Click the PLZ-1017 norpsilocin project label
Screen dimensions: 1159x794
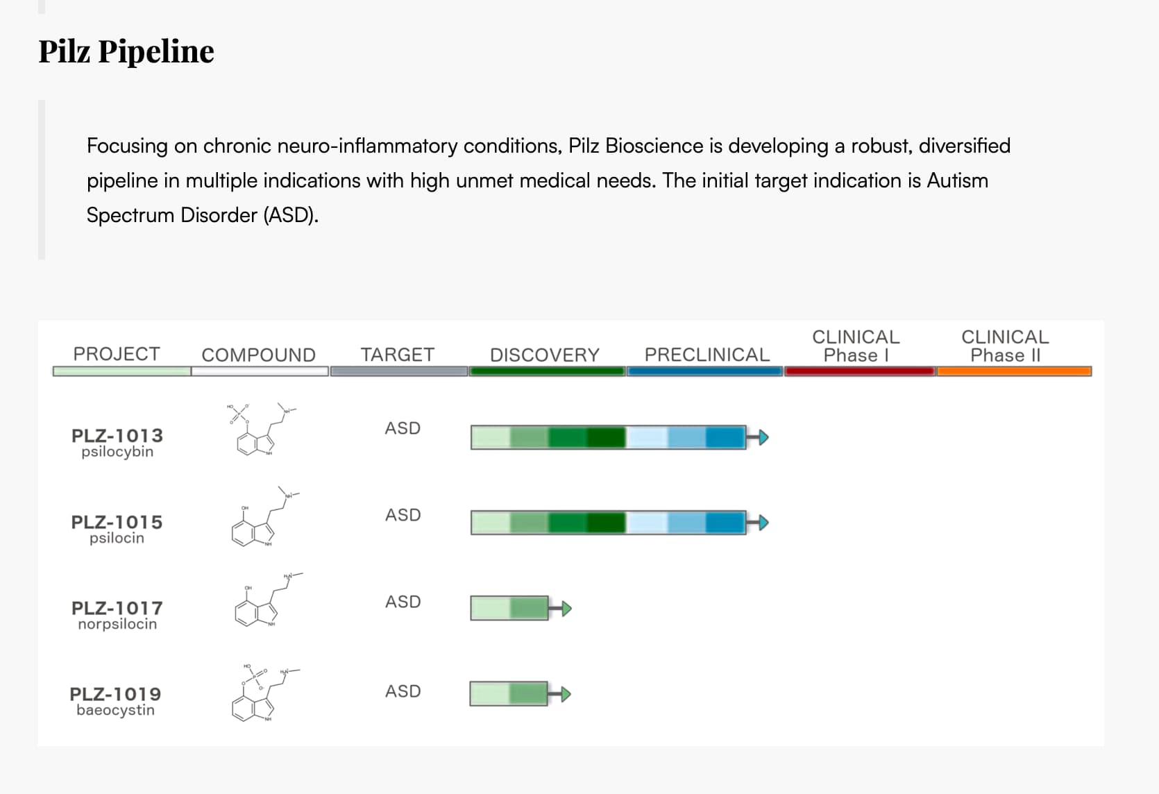pyautogui.click(x=117, y=615)
